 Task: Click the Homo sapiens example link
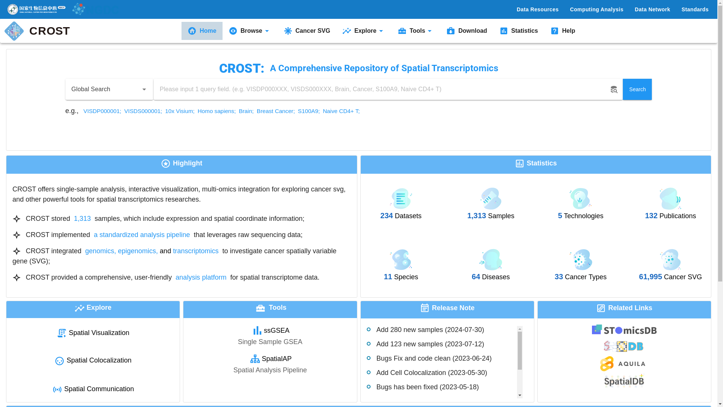coord(217,111)
